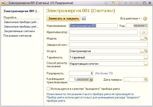The width and height of the screenshot is (153, 107).
Task: Click the Наименование input field
Action: (x=93, y=26)
